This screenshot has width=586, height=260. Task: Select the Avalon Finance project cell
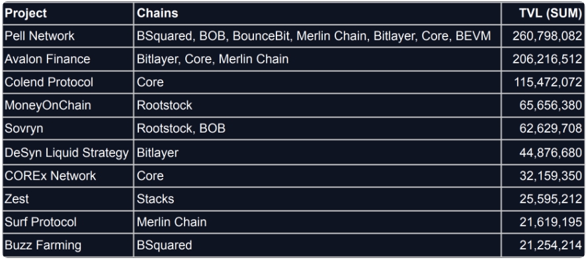[68, 59]
